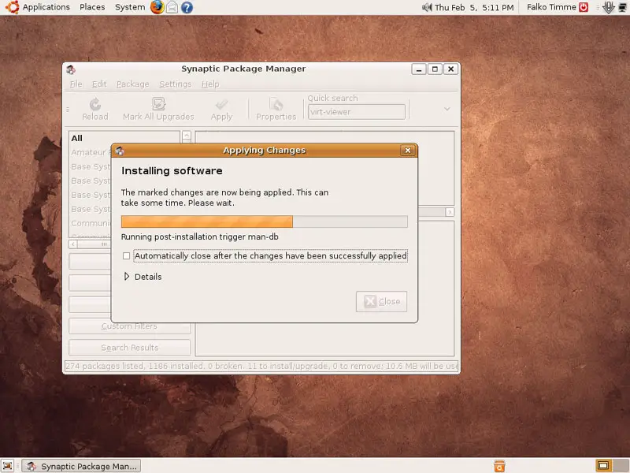Click the Close button in the dialog
This screenshot has height=473, width=630.
pos(381,301)
